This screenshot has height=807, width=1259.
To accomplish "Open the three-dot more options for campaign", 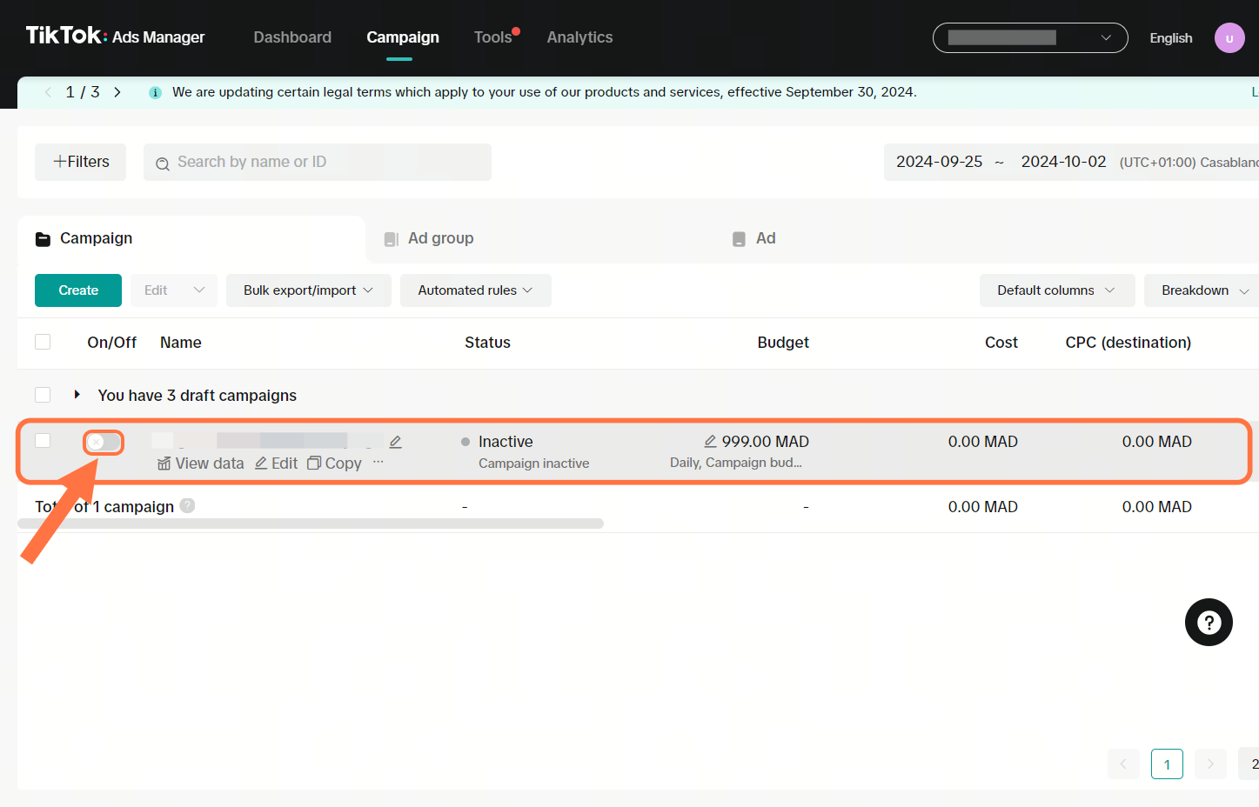I will [378, 463].
